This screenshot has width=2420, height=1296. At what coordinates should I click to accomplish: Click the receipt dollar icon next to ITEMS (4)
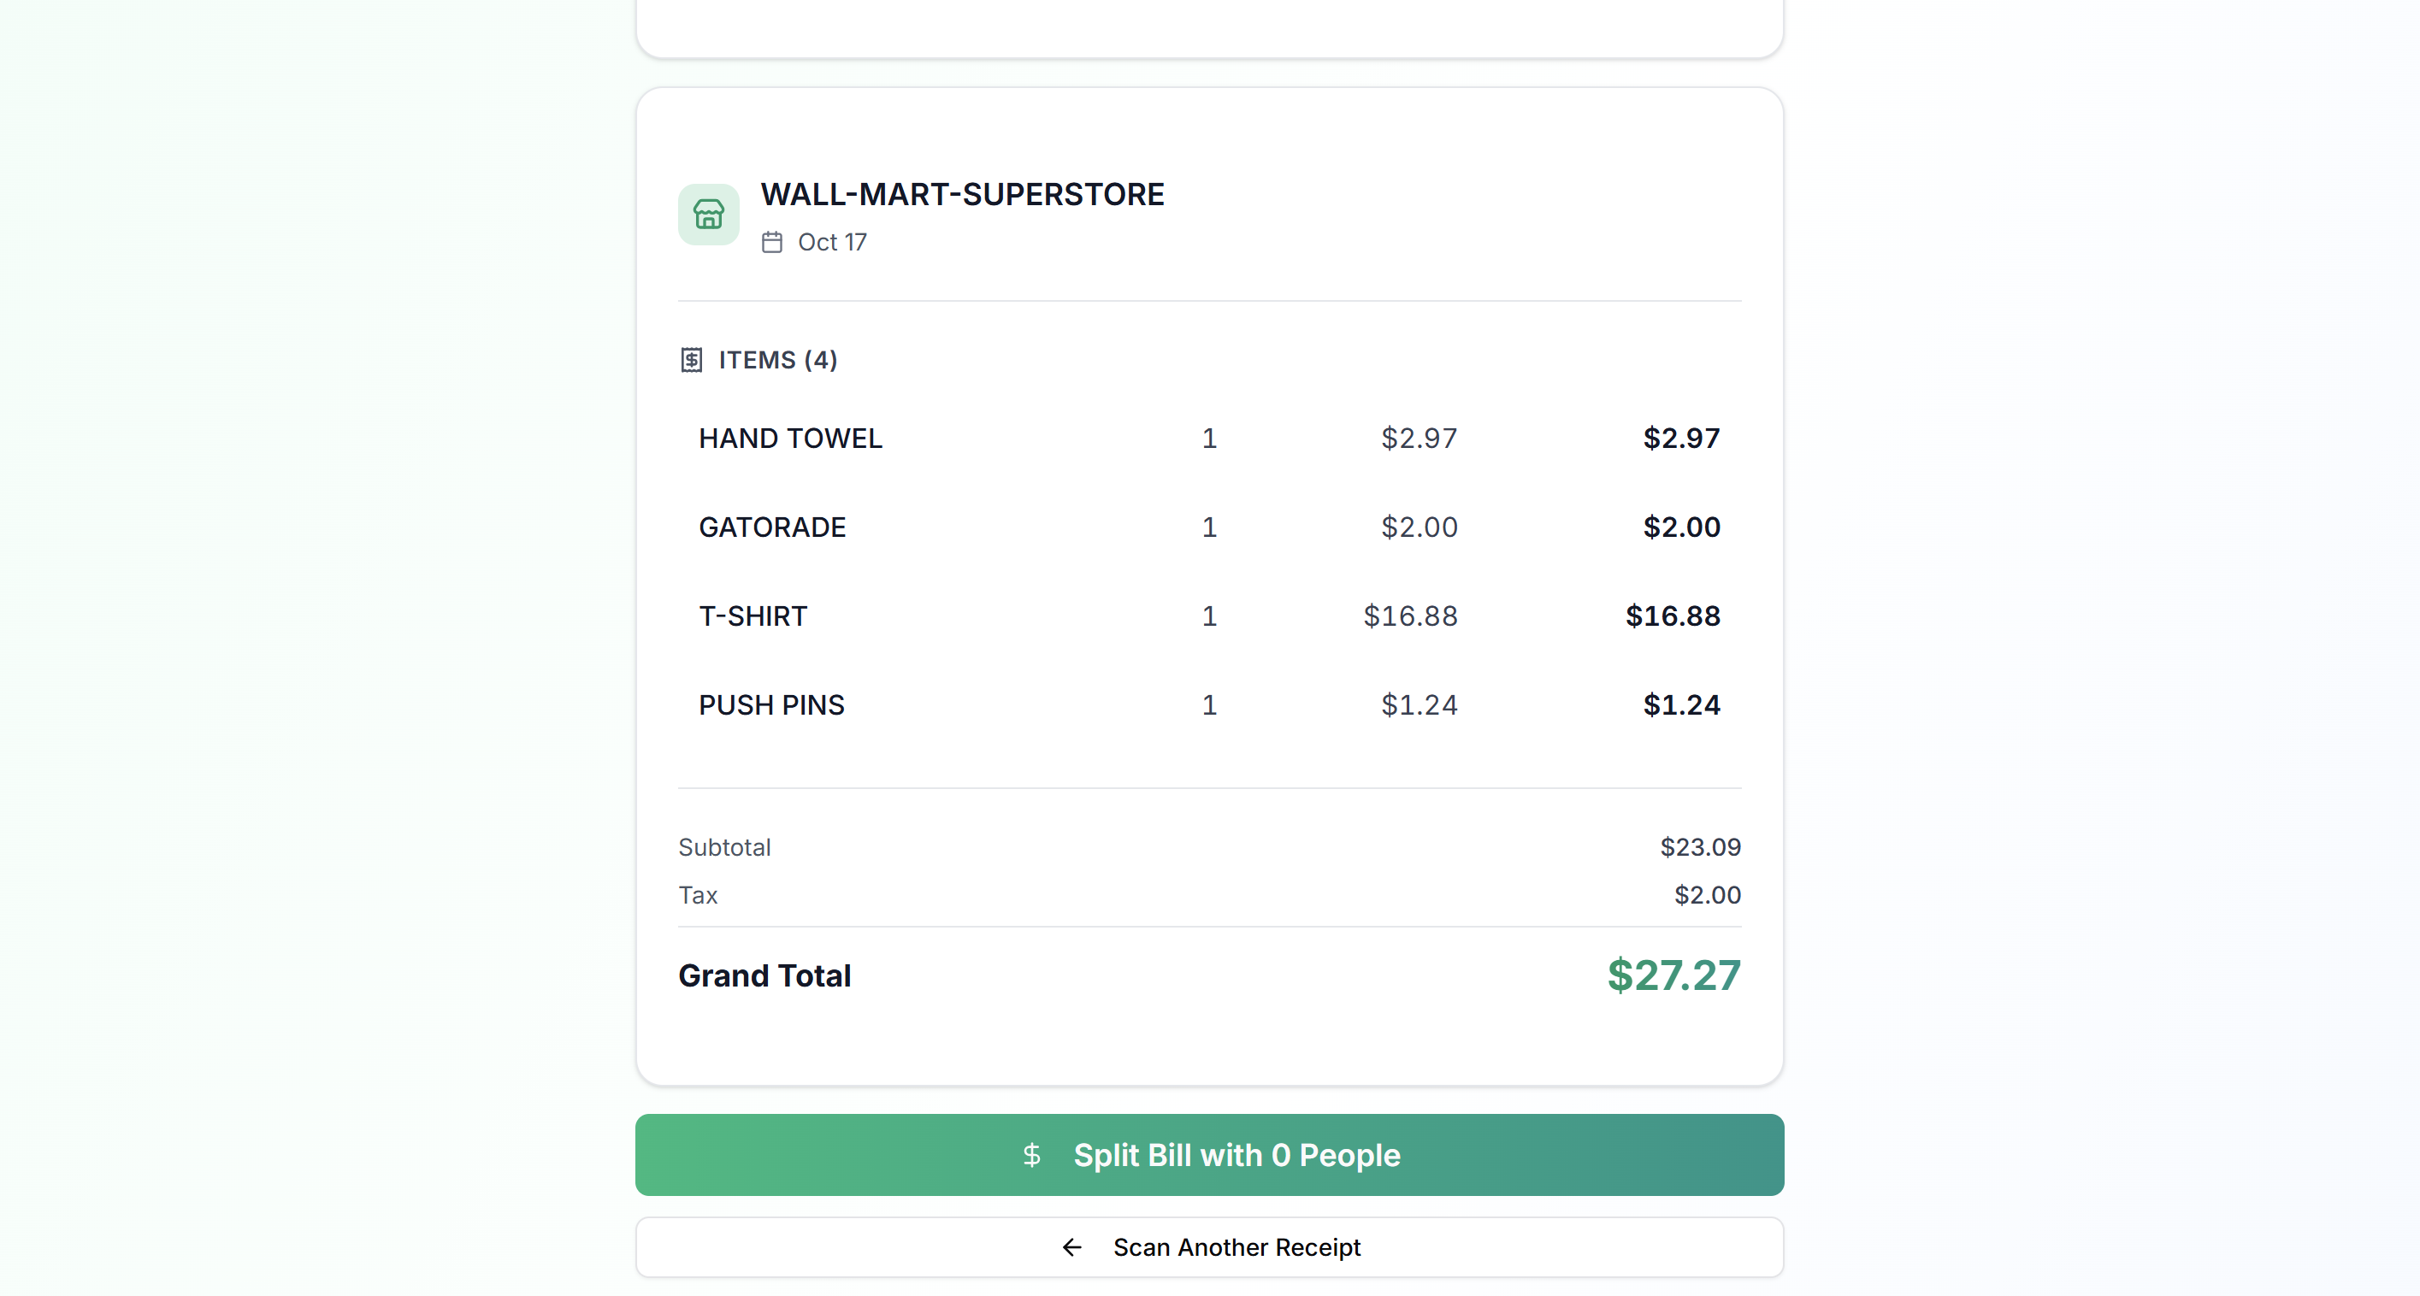(692, 359)
